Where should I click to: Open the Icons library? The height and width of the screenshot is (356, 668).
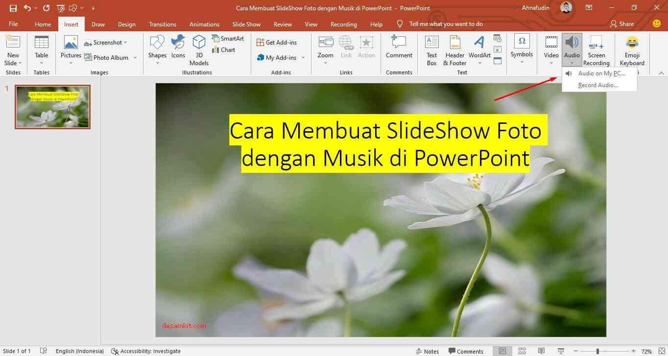pos(178,47)
